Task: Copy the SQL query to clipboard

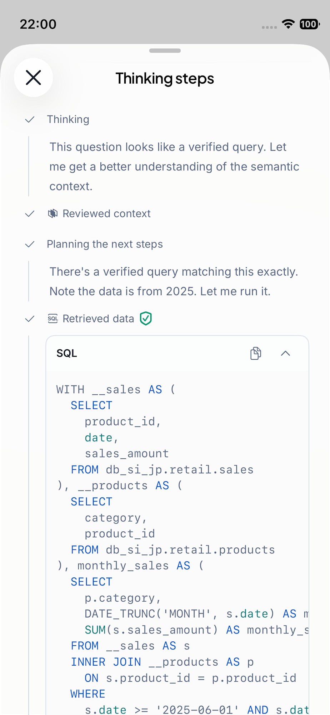Action: [x=256, y=353]
